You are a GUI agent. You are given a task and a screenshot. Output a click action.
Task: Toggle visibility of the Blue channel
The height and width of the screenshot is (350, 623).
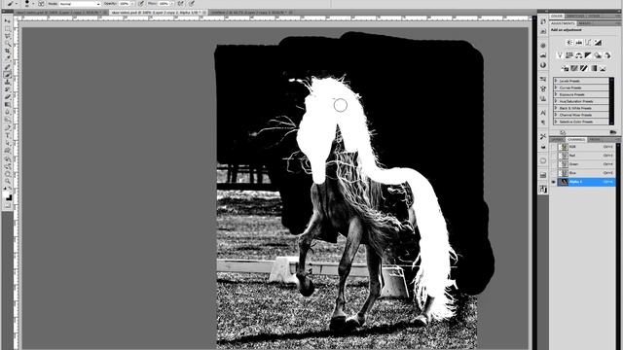coord(554,173)
